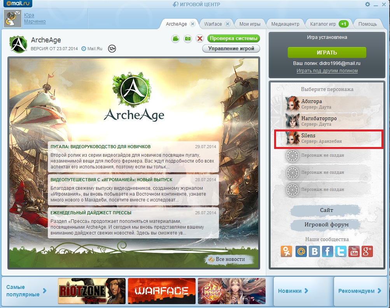Click the 12+ age rating badge

click(x=112, y=49)
